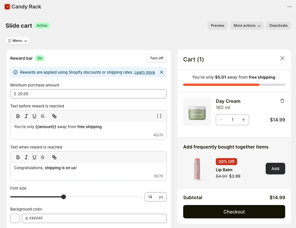Click the background color swatch
Viewport: 296px width, 228px height.
[15, 218]
